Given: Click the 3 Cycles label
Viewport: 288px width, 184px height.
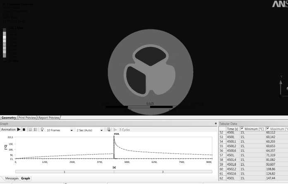Looking at the screenshot, I should coord(125,130).
